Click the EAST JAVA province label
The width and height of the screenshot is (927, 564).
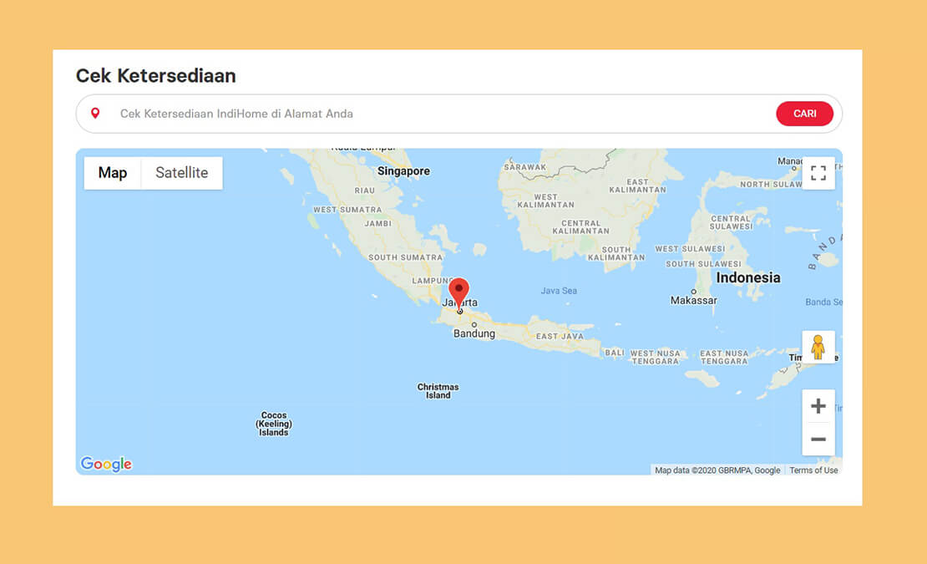click(560, 337)
